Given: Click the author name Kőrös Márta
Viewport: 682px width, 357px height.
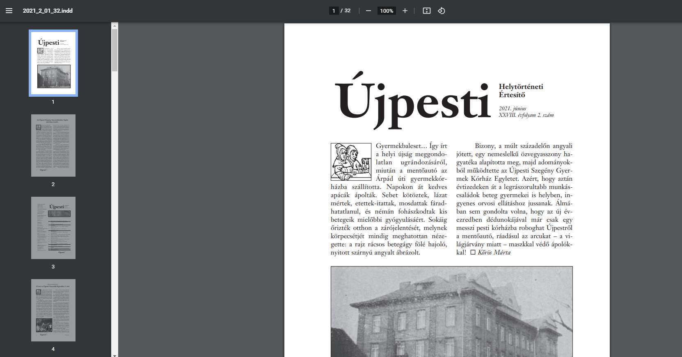Looking at the screenshot, I should [494, 252].
